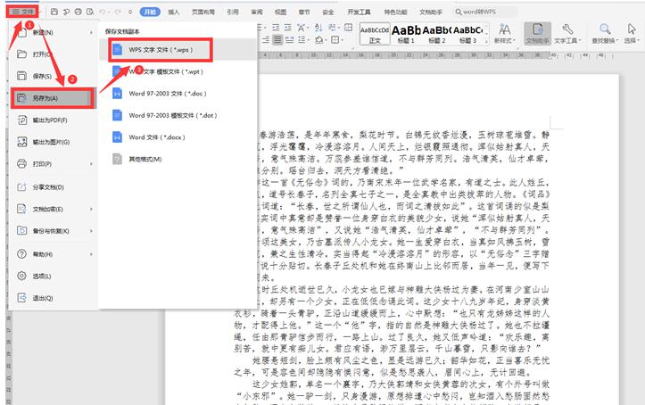Expand the 文档加密(E) submenu arrow
This screenshot has height=405, width=645.
[x=91, y=209]
